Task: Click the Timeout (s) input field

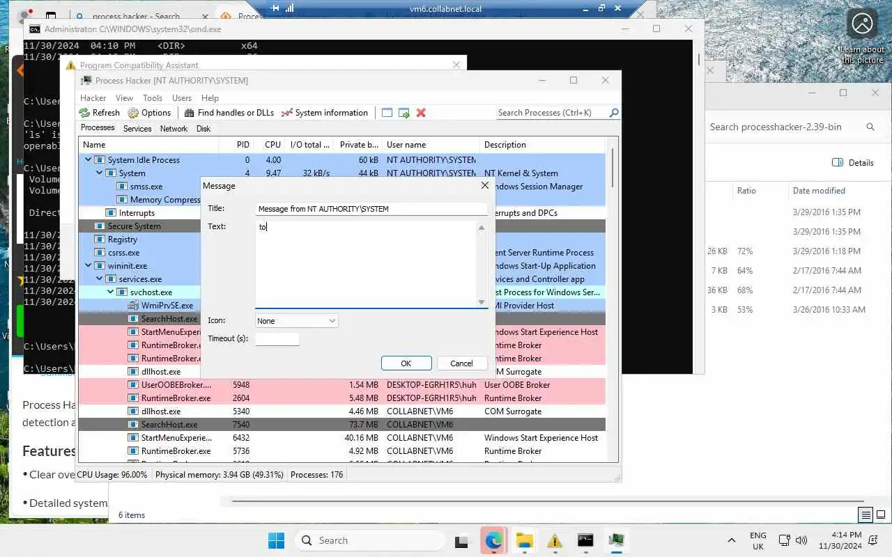Action: click(277, 339)
